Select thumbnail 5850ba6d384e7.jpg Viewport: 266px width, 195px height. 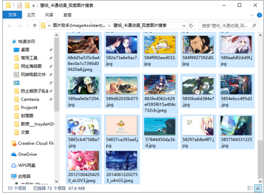pyautogui.click(x=198, y=85)
